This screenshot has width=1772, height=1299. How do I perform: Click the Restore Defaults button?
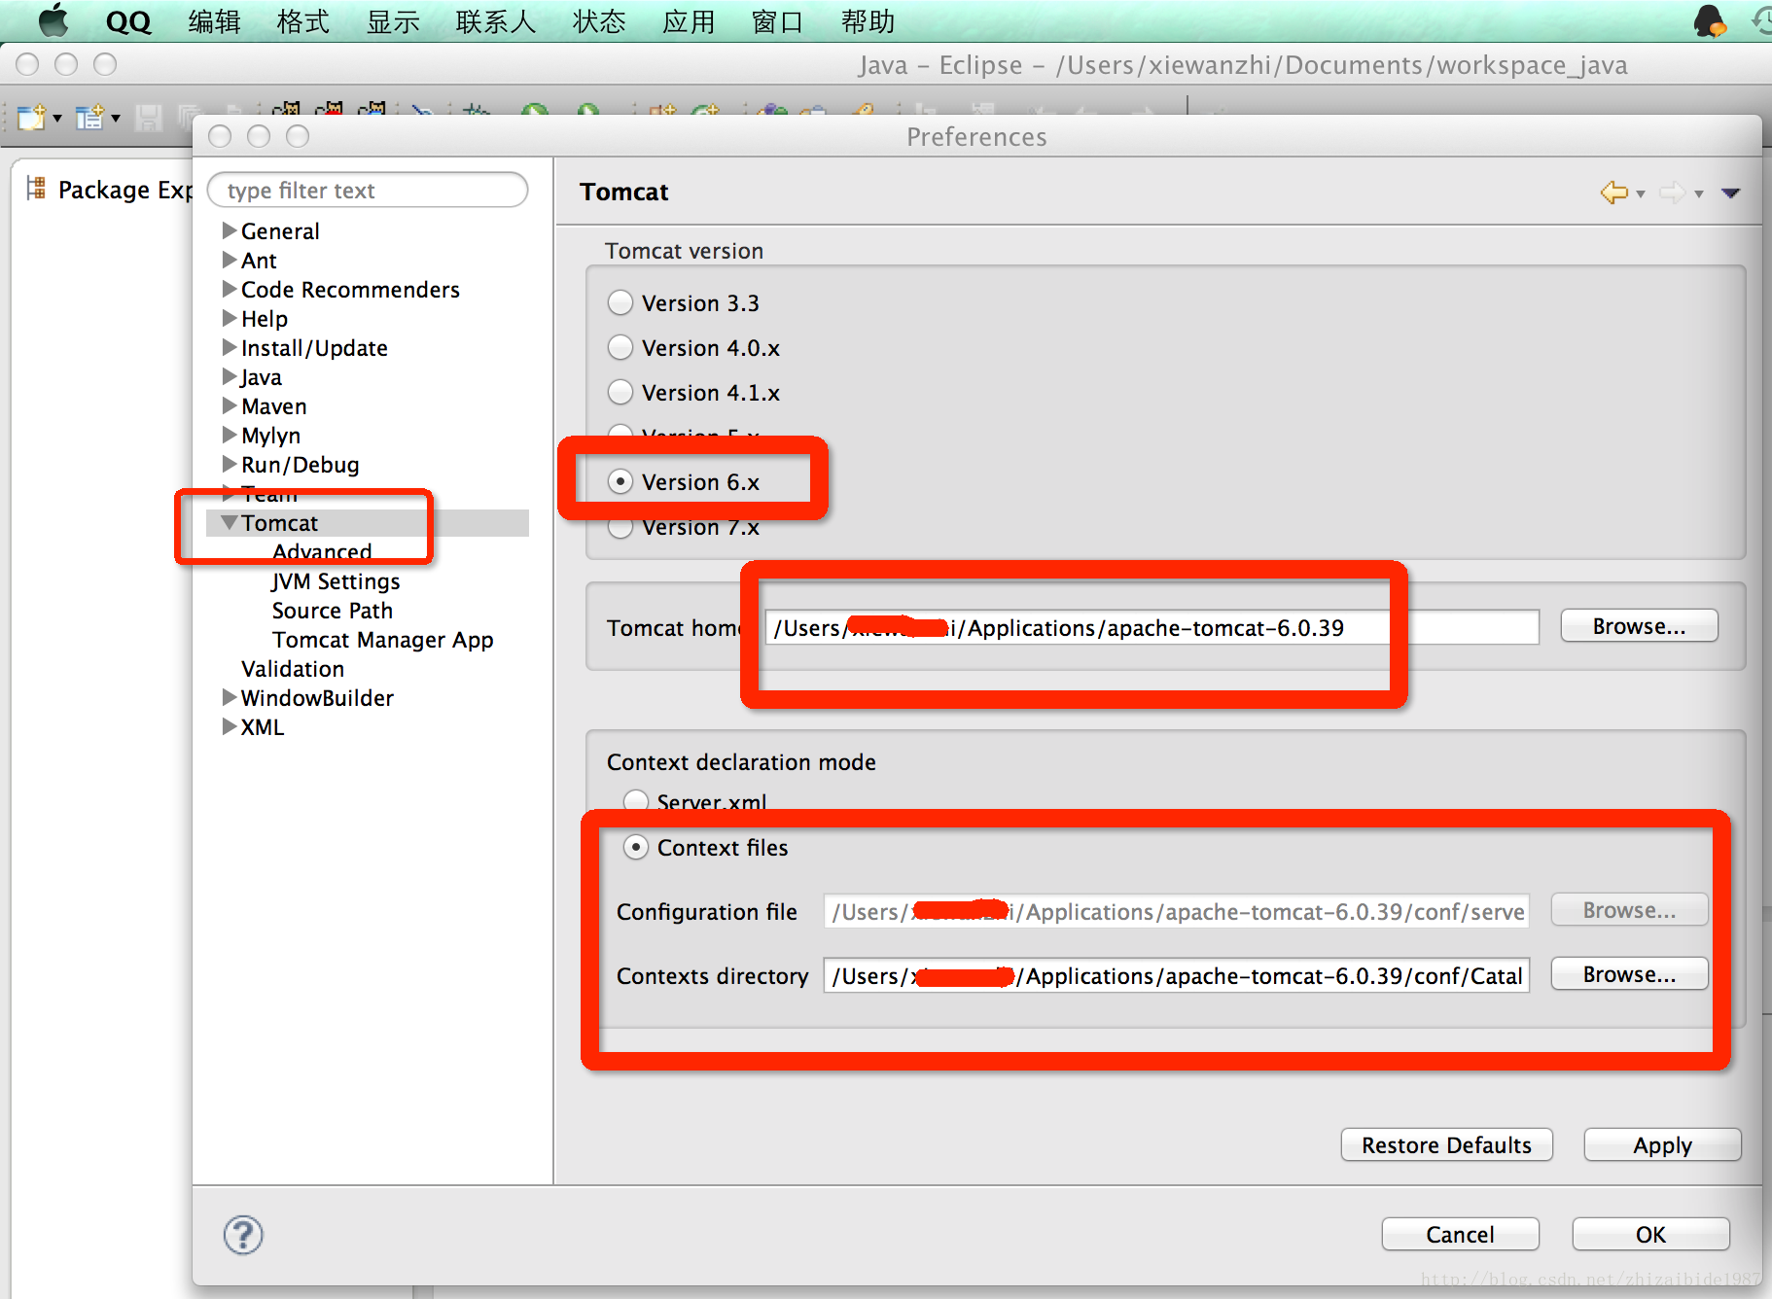click(1446, 1144)
